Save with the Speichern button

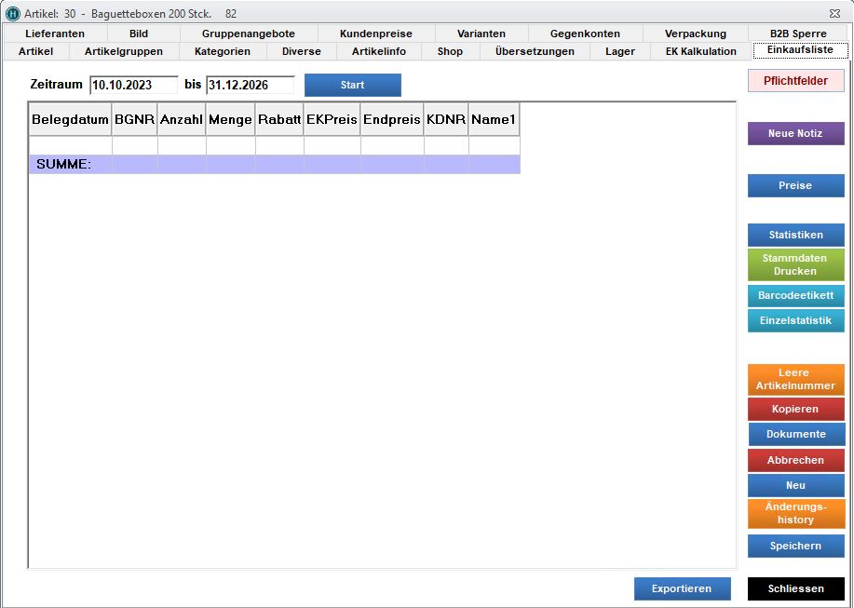pos(795,546)
